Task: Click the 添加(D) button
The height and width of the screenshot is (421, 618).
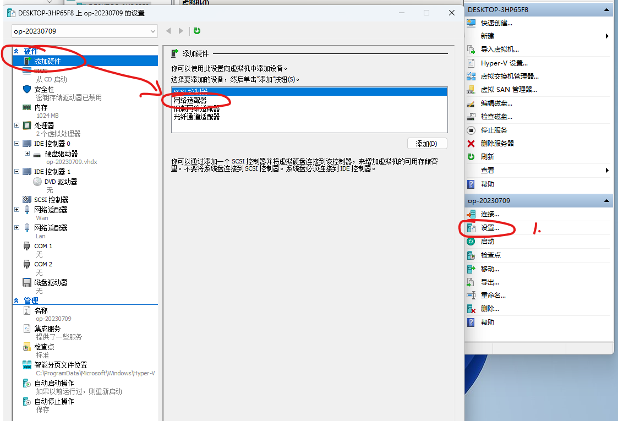Action: (427, 144)
